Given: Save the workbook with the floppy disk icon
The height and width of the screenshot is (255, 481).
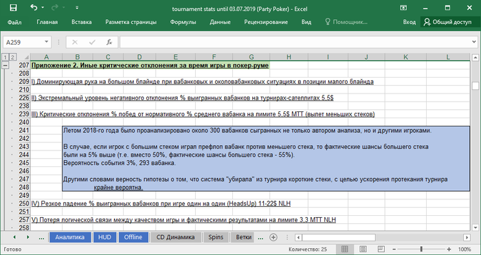Looking at the screenshot, I should pos(13,8).
